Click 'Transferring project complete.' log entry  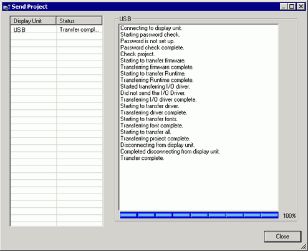155,139
